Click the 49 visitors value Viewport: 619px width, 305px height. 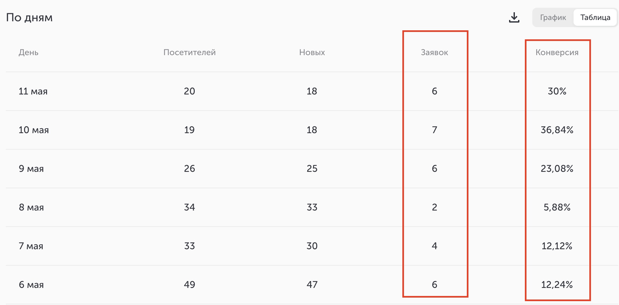[190, 285]
